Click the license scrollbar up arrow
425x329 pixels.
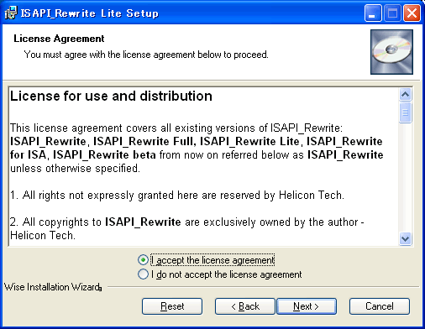click(406, 95)
